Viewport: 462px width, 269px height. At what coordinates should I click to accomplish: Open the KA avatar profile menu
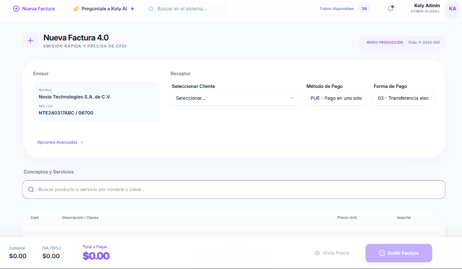(453, 9)
